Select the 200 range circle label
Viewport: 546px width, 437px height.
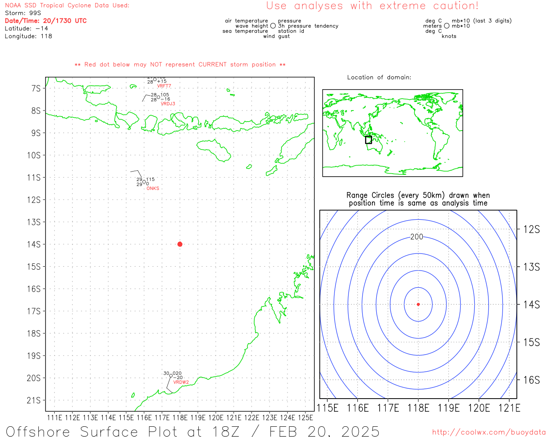(417, 237)
